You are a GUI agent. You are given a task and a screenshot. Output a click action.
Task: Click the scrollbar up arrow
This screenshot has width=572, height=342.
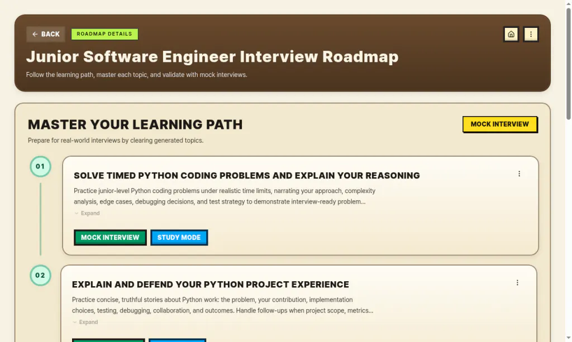pyautogui.click(x=568, y=3)
